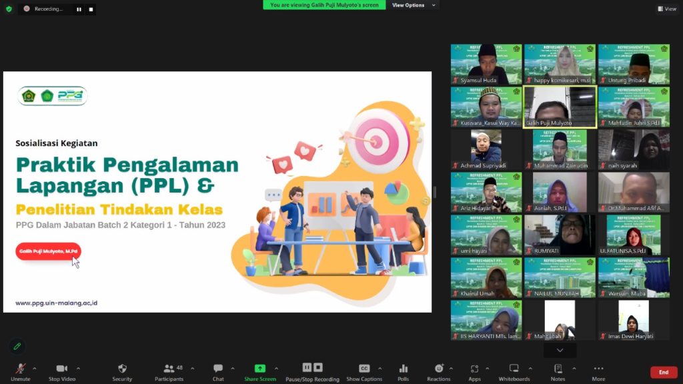Expand Notes options arrow
This screenshot has width=683, height=384.
[574, 369]
